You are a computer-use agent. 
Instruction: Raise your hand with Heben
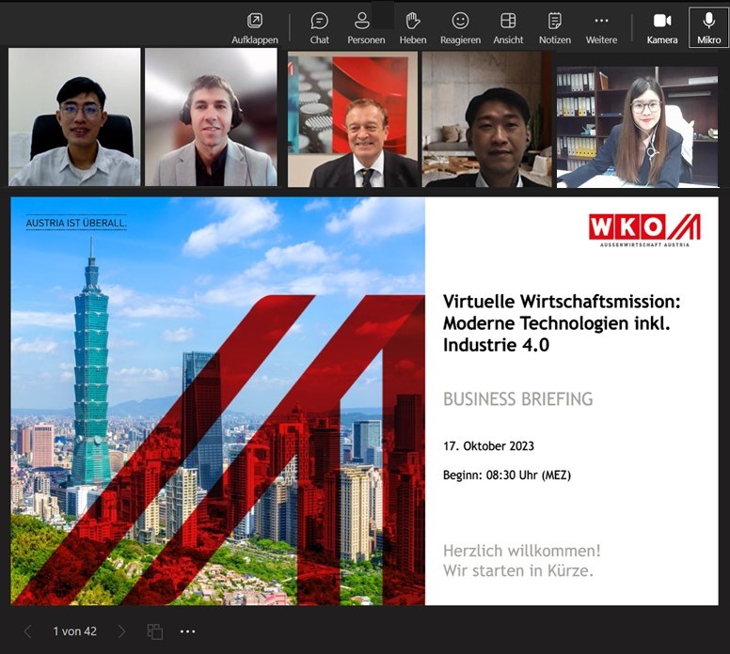pos(412,28)
